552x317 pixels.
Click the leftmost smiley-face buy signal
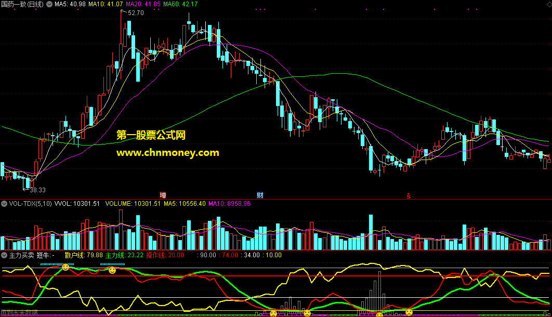[x=65, y=268]
